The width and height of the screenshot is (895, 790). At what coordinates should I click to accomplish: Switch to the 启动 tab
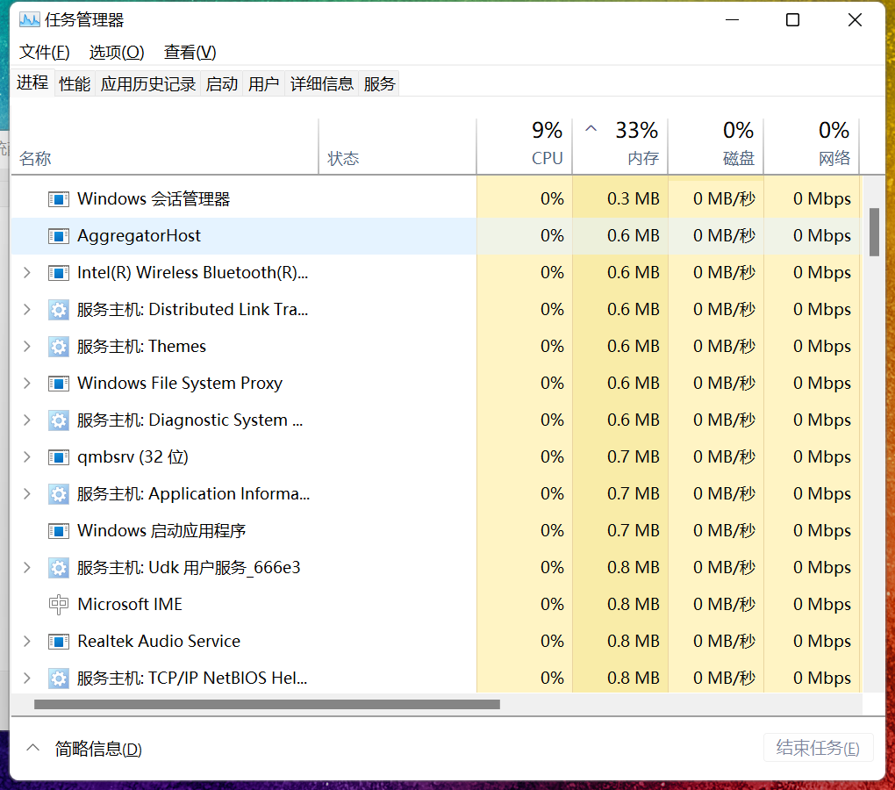221,84
